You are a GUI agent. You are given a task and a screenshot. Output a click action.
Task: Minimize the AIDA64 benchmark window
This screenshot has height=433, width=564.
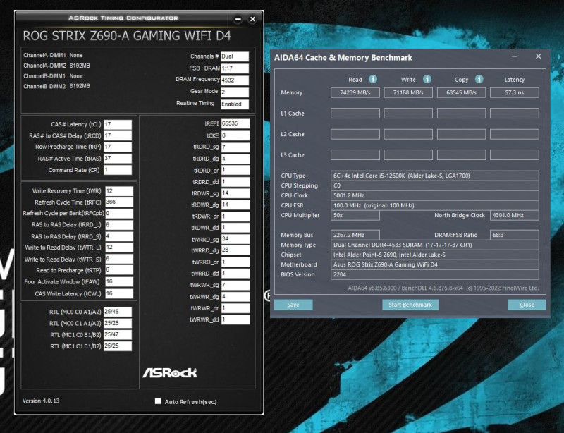tap(515, 56)
